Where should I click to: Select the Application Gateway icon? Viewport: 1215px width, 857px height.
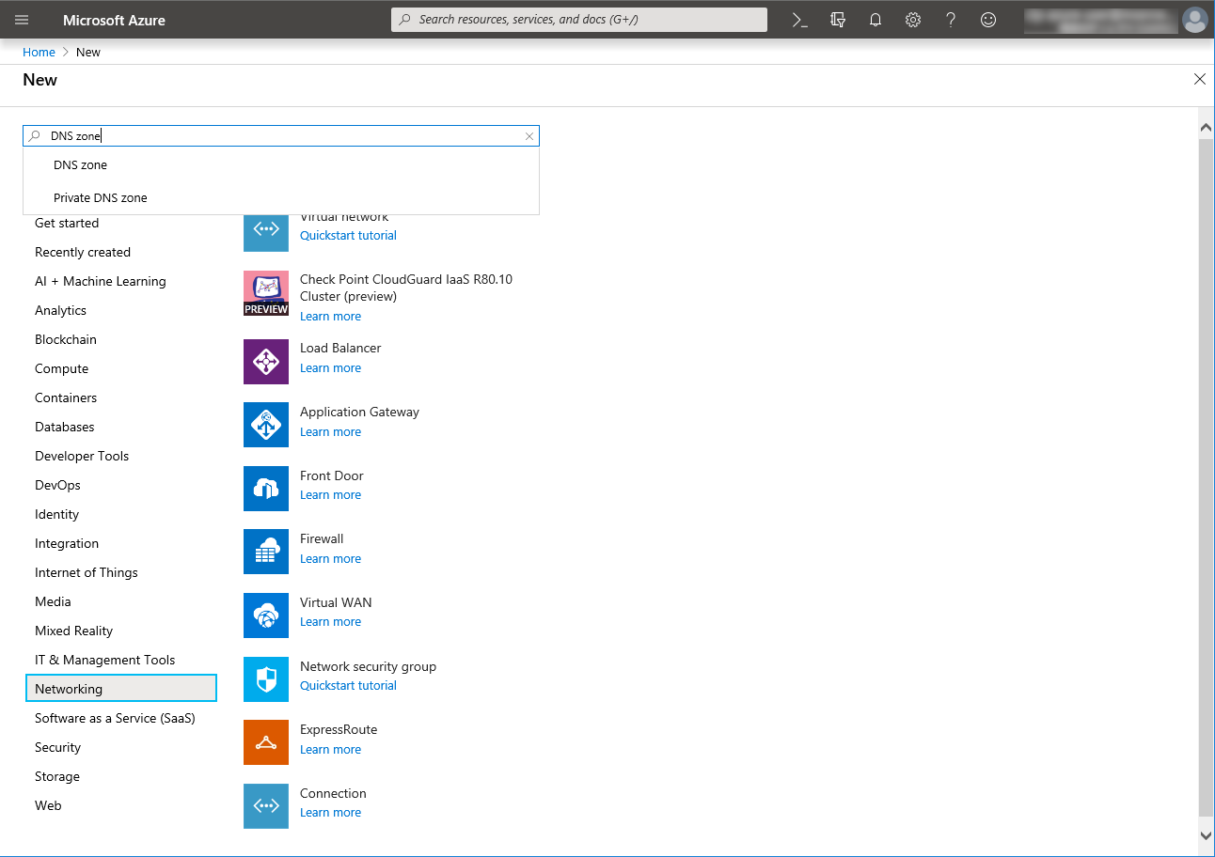266,425
